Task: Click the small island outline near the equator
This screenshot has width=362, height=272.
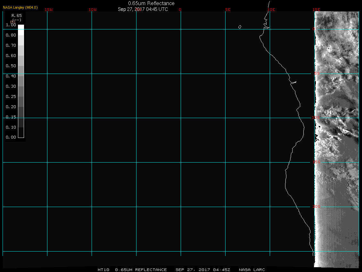Action: 240,27
